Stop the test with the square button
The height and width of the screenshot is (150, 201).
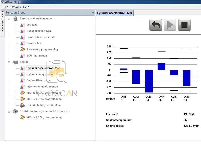click(184, 25)
